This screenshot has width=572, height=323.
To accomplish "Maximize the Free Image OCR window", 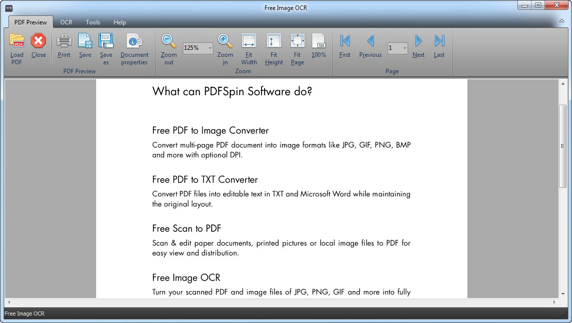I will [x=538, y=5].
